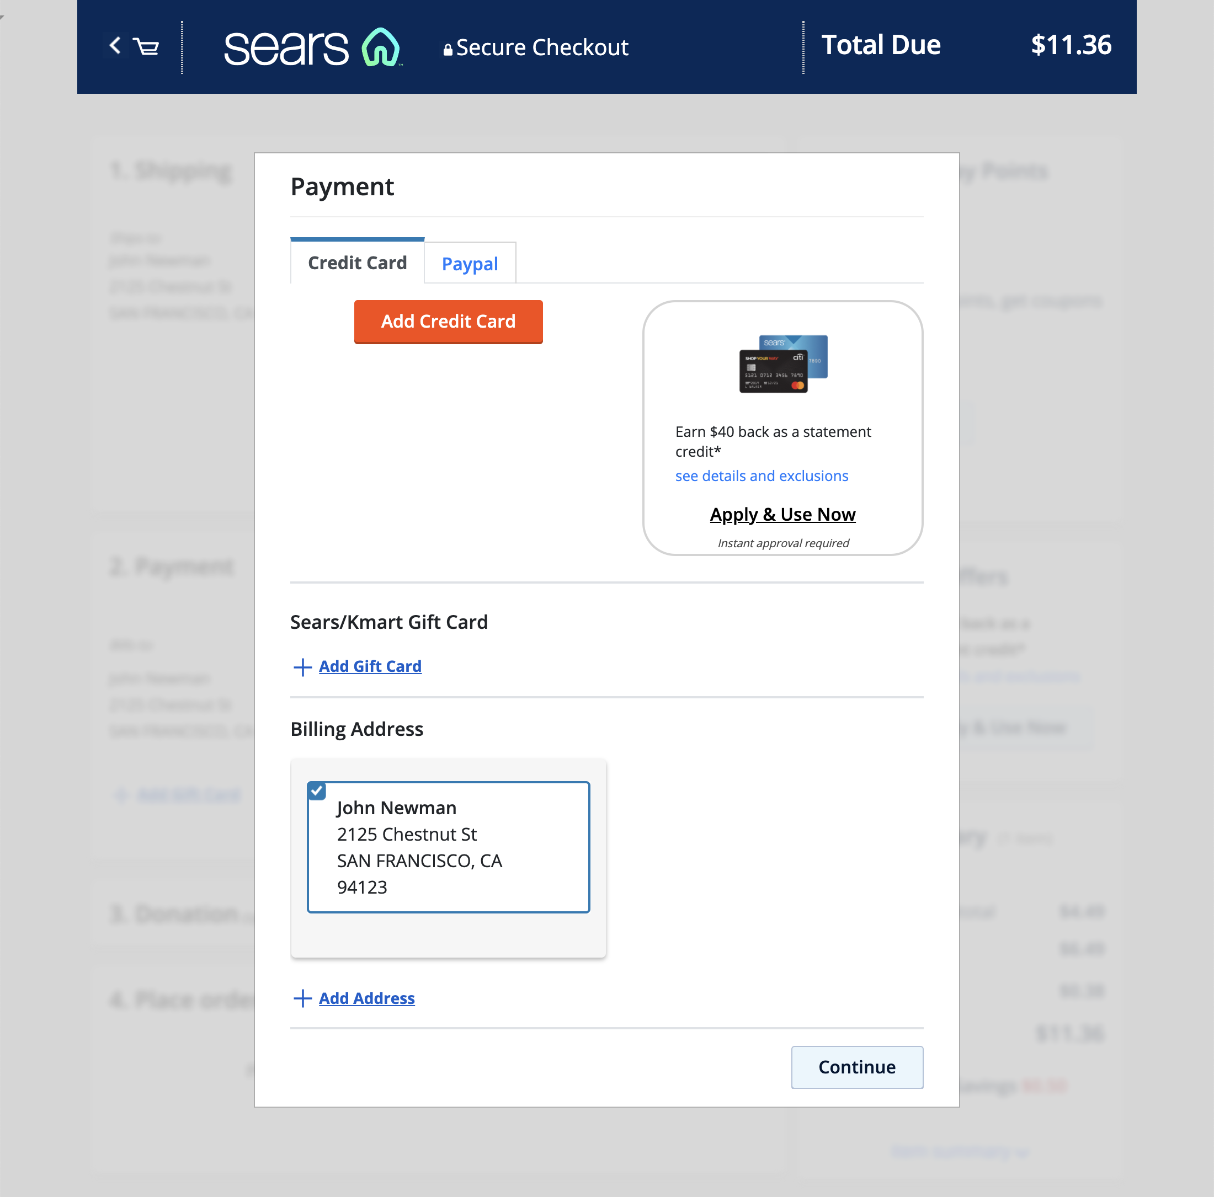
Task: Click the Add Address link
Action: click(x=366, y=998)
